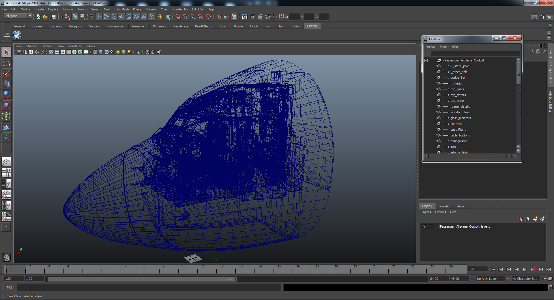Open the Create UVs menu
The height and width of the screenshot is (300, 554).
[x=180, y=9]
